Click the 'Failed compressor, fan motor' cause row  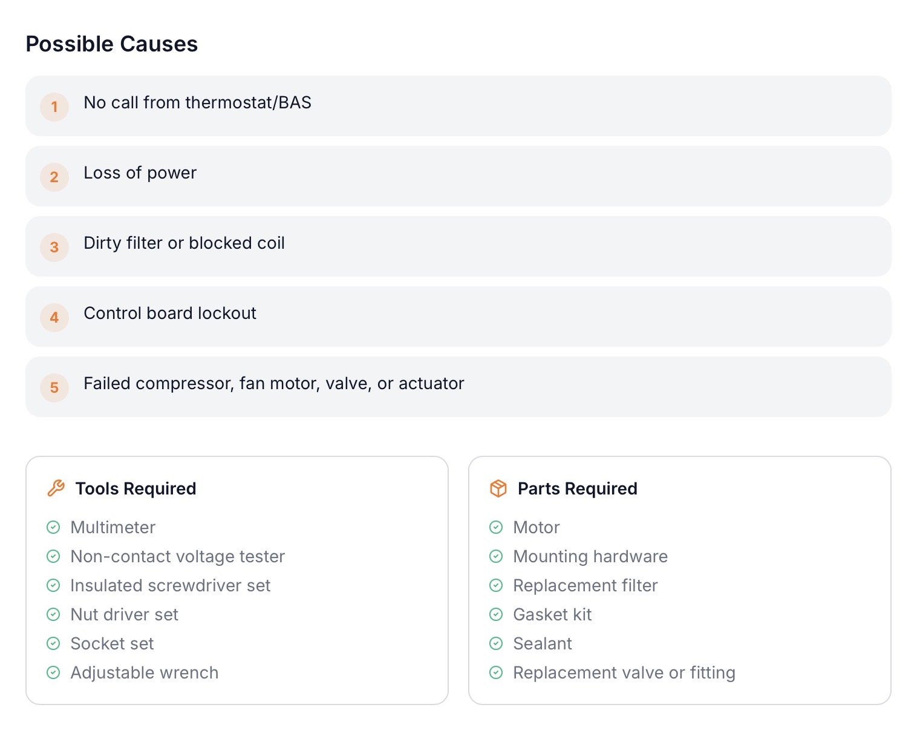pyautogui.click(x=273, y=384)
